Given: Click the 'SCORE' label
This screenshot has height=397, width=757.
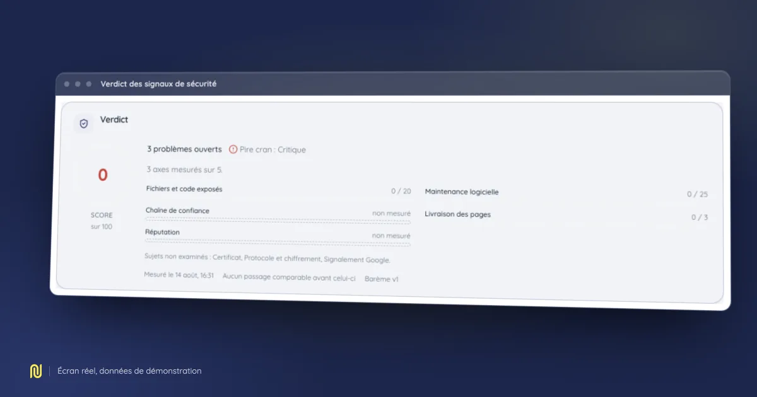Looking at the screenshot, I should click(102, 215).
